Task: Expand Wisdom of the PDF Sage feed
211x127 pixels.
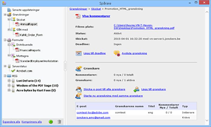Action: coord(9,85)
